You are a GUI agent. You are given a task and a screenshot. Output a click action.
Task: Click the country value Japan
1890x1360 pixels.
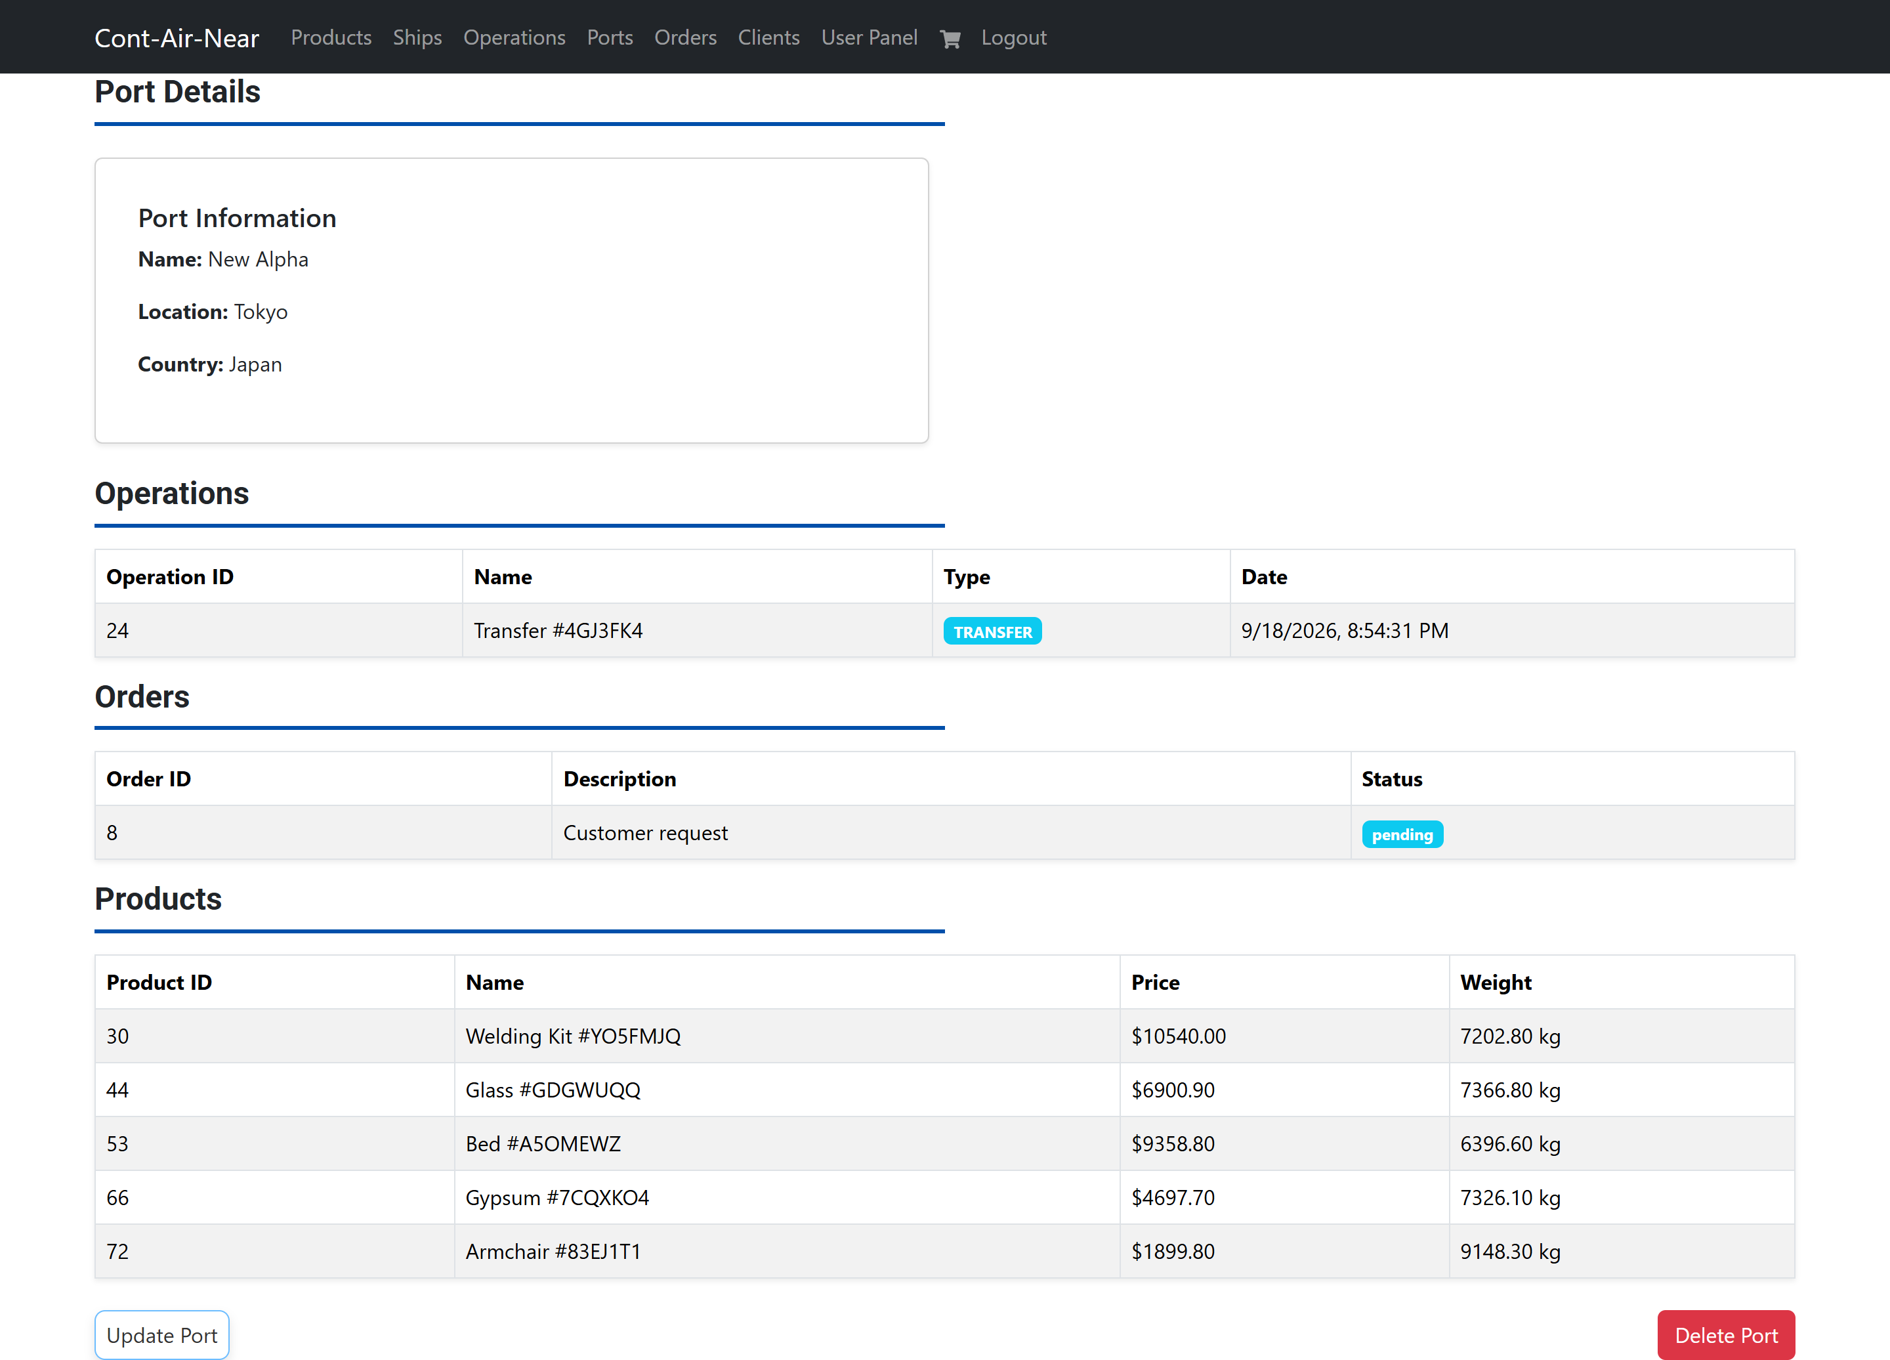tap(256, 364)
